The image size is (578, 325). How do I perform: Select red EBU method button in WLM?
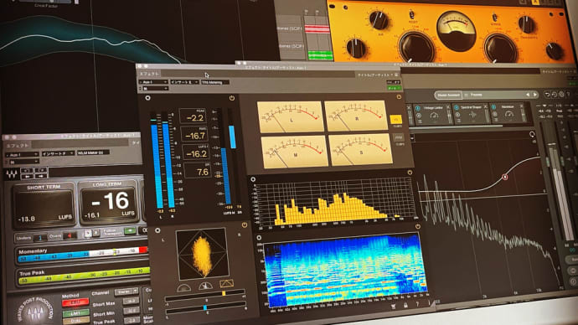(x=75, y=302)
